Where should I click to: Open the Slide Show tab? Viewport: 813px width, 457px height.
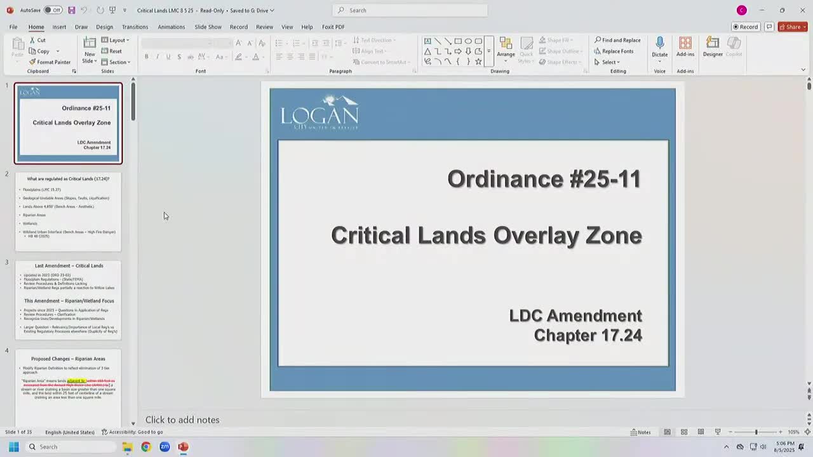tap(208, 27)
